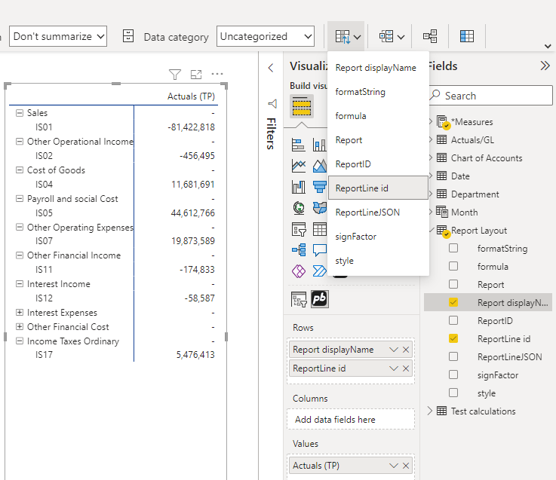Screen dimensions: 556x480
Task: Click the Fields Search box
Action: click(491, 95)
